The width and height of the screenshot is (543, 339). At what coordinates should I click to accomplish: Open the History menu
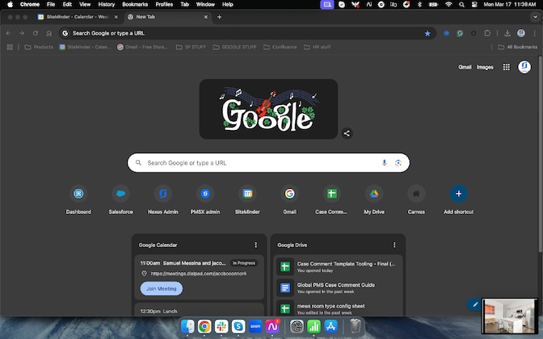coord(107,5)
